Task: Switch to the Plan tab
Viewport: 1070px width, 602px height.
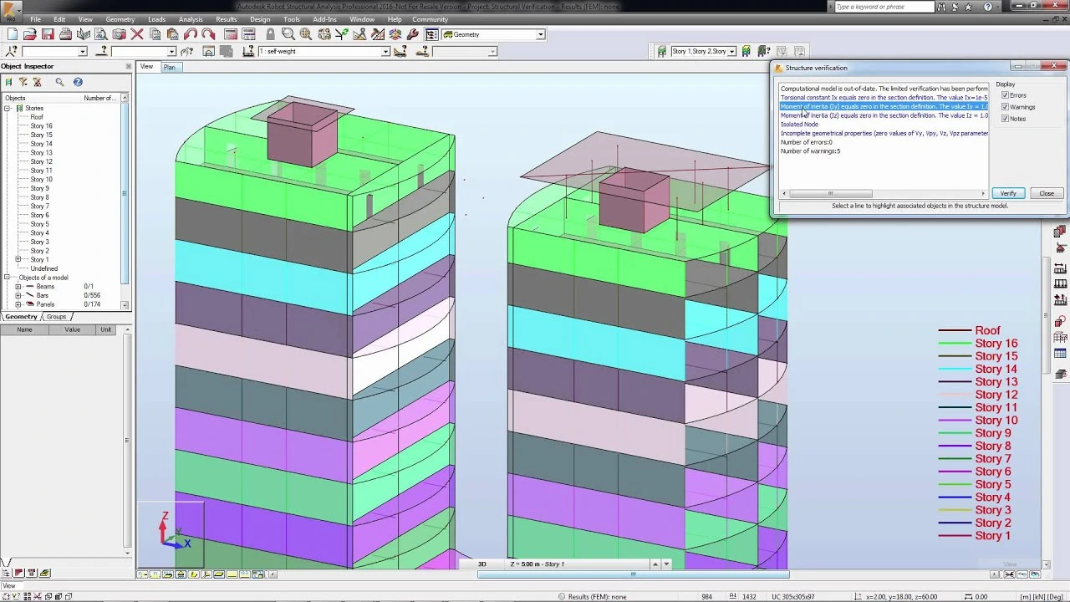Action: (x=170, y=67)
